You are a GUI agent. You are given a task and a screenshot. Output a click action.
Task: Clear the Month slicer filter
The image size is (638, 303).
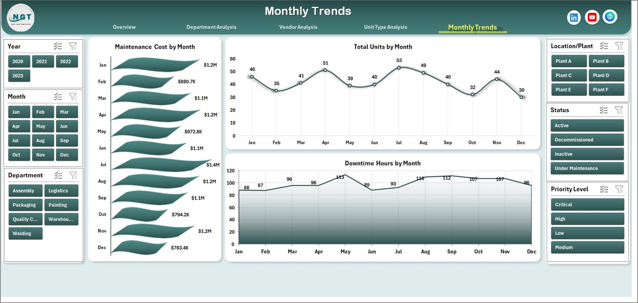tap(73, 97)
